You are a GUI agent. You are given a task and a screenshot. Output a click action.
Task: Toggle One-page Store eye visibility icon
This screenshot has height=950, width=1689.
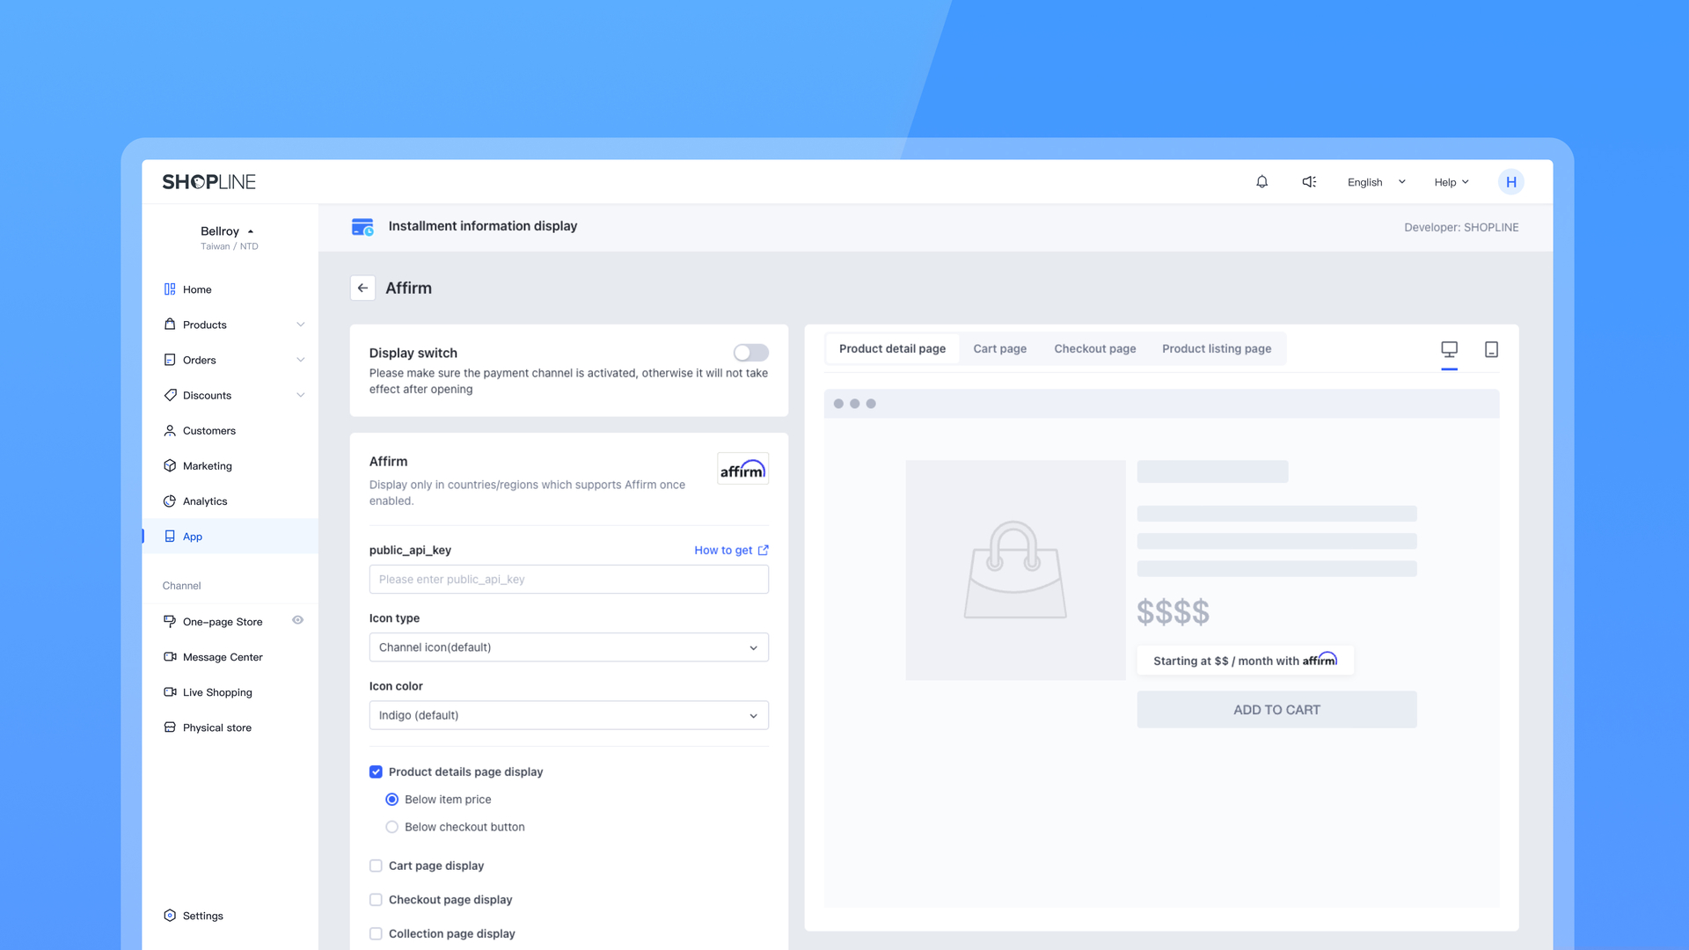tap(297, 620)
